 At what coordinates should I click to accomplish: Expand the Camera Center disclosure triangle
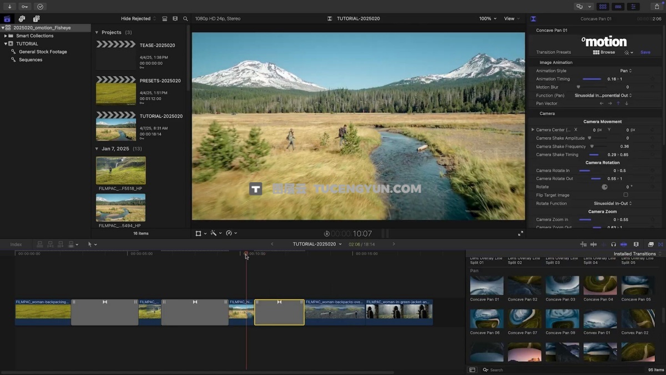(x=533, y=130)
